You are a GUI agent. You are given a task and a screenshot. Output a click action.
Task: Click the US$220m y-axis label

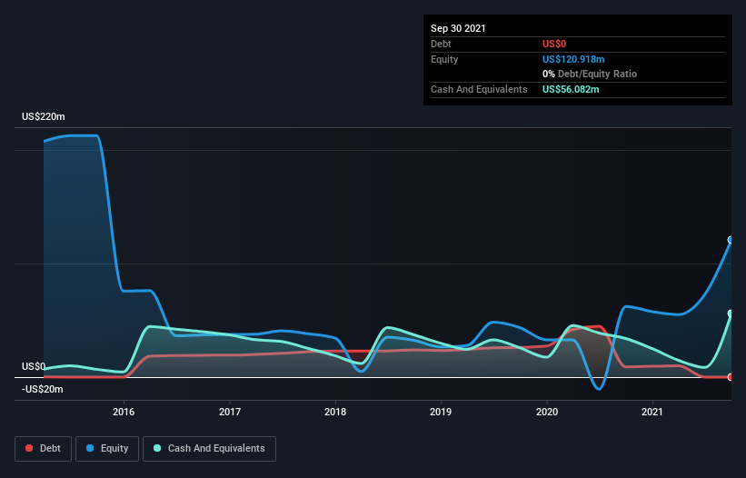pyautogui.click(x=44, y=116)
